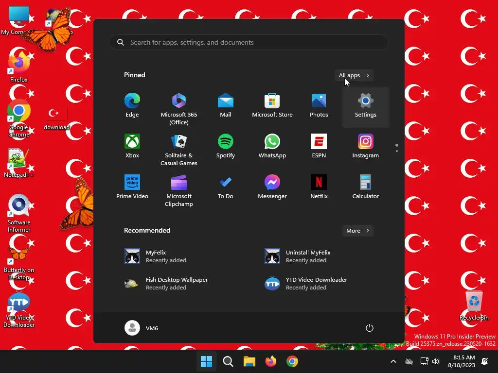
Task: Select the download file on desktop
Action: coord(56,119)
